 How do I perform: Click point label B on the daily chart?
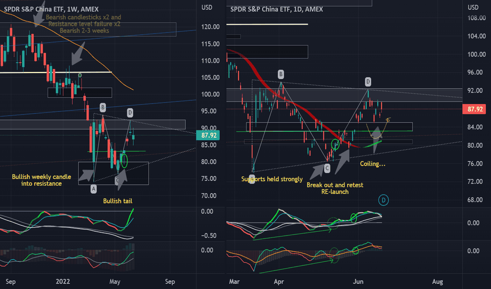tap(281, 75)
